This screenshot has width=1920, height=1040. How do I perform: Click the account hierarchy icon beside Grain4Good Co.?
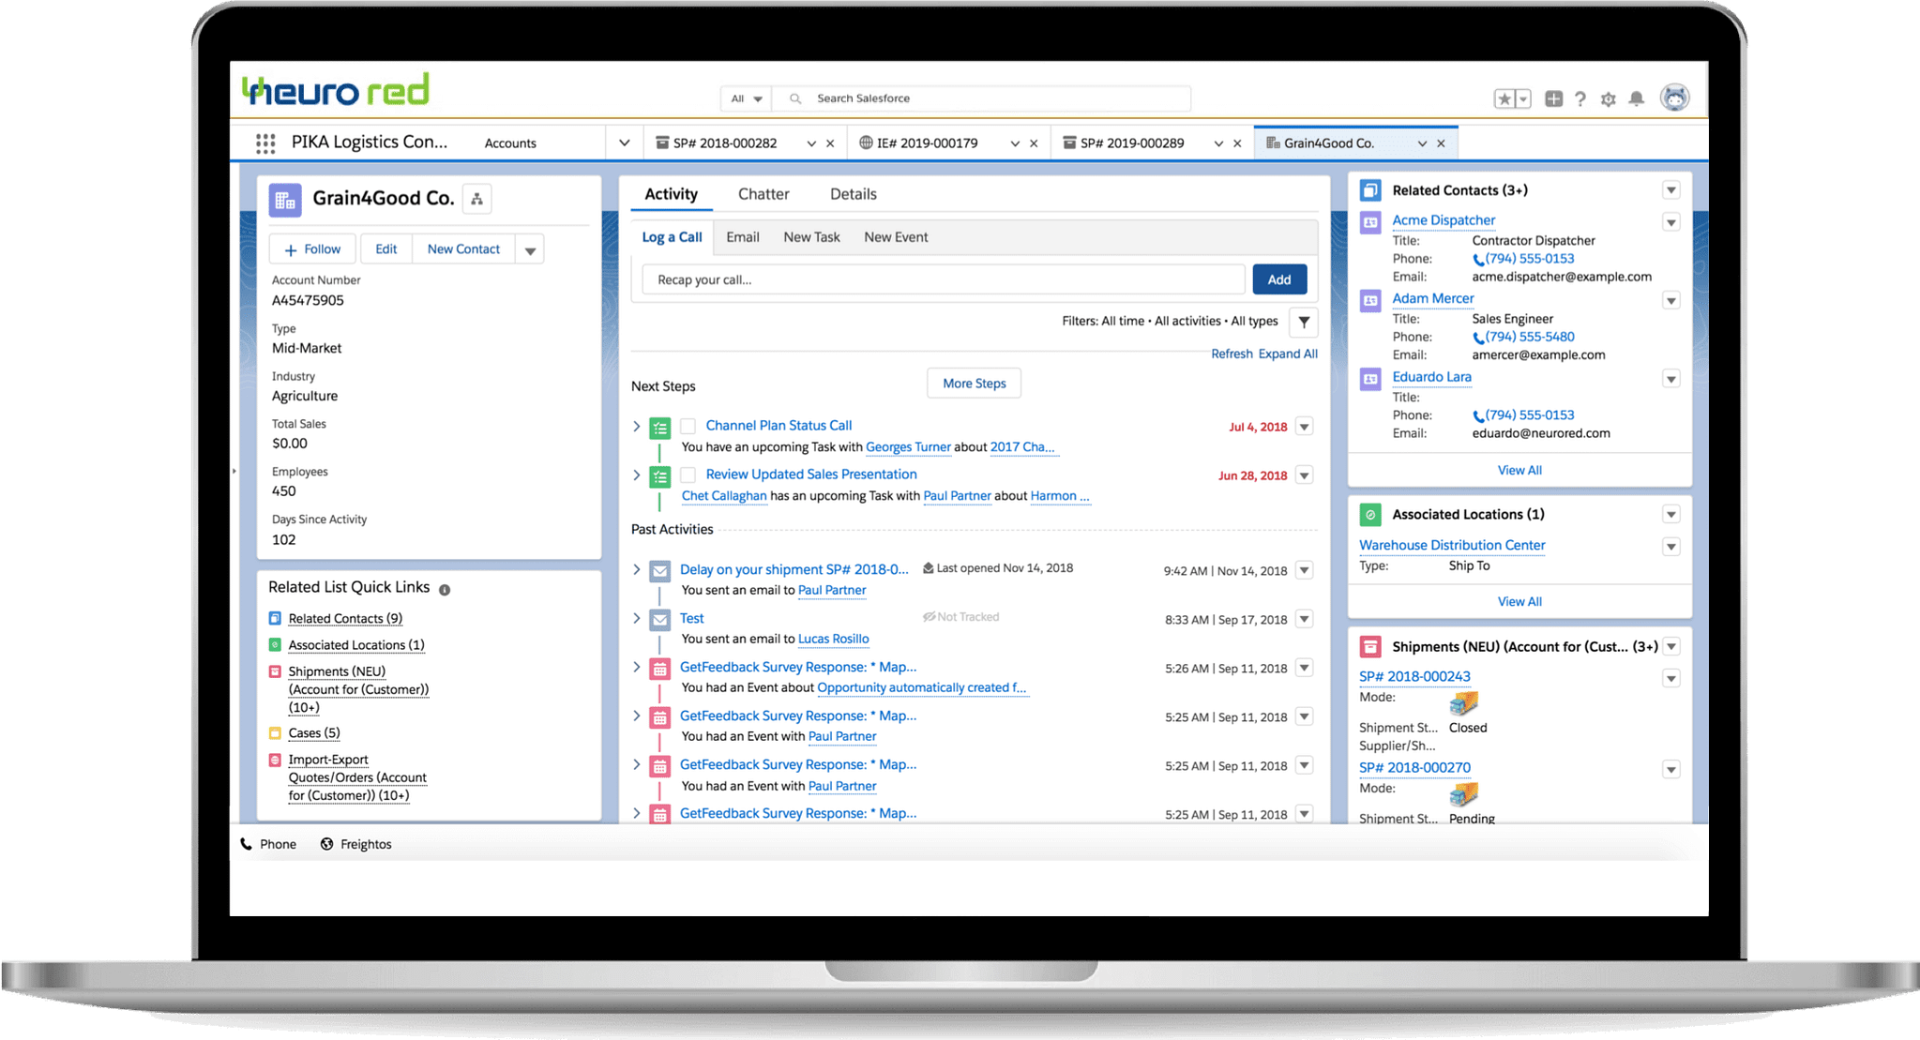476,199
